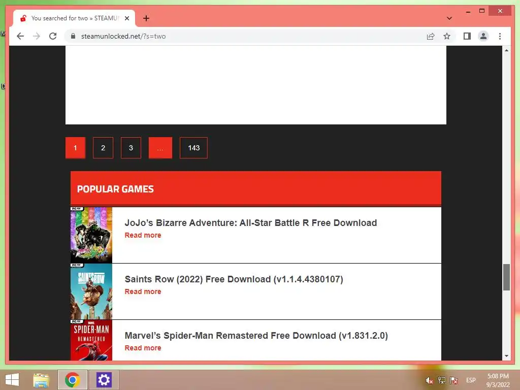This screenshot has width=520, height=390.
Task: Bookmark this page with the star icon
Action: click(x=447, y=36)
